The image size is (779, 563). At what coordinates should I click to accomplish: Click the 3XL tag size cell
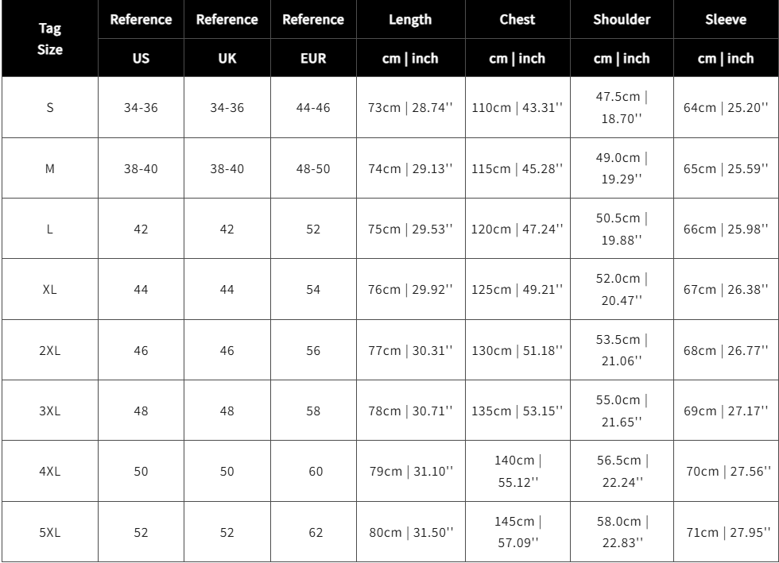pos(49,411)
